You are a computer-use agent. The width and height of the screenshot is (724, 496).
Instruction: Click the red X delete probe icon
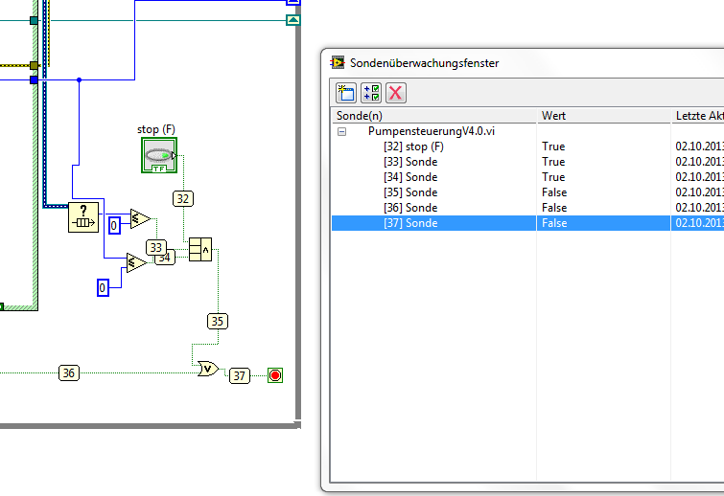pos(396,93)
